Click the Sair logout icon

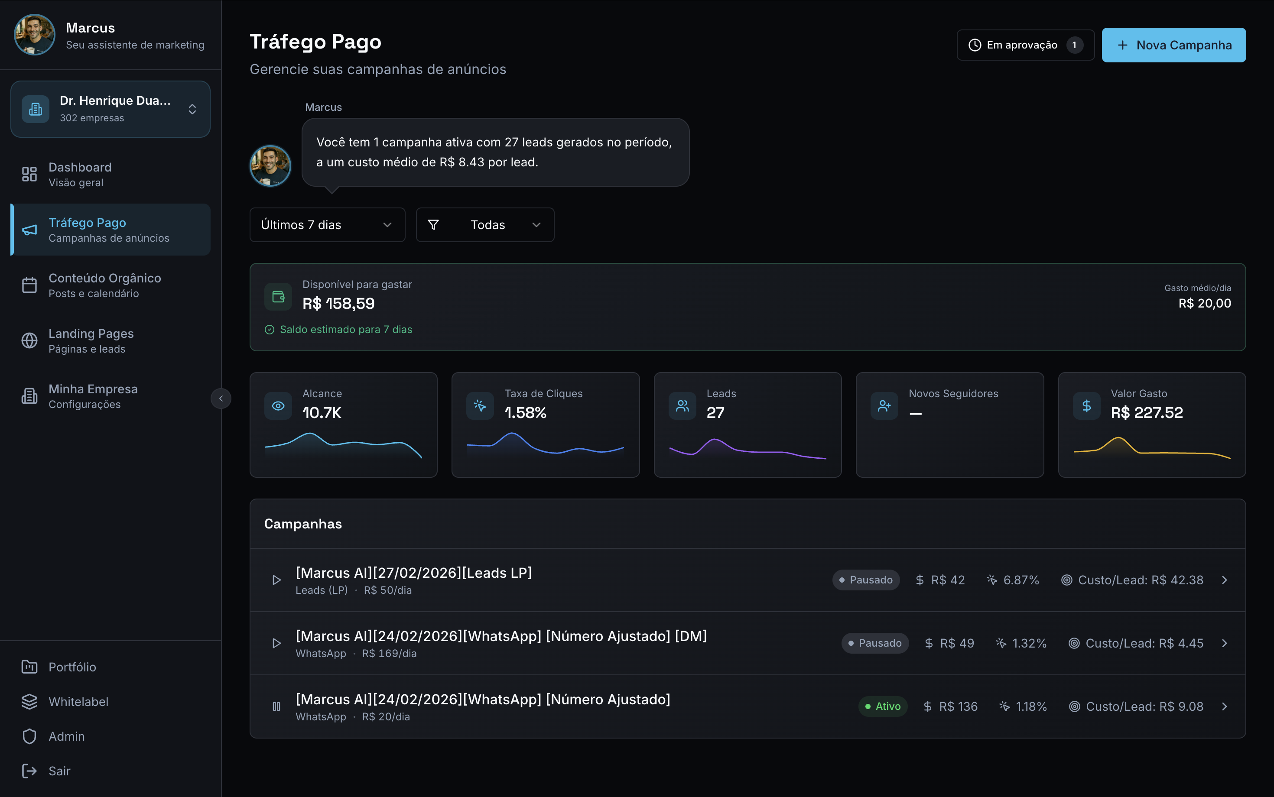[x=29, y=771]
